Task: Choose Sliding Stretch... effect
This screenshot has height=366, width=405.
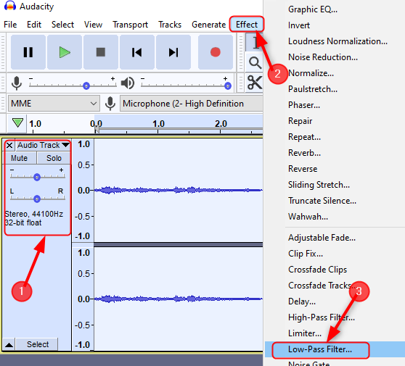Action: [319, 185]
